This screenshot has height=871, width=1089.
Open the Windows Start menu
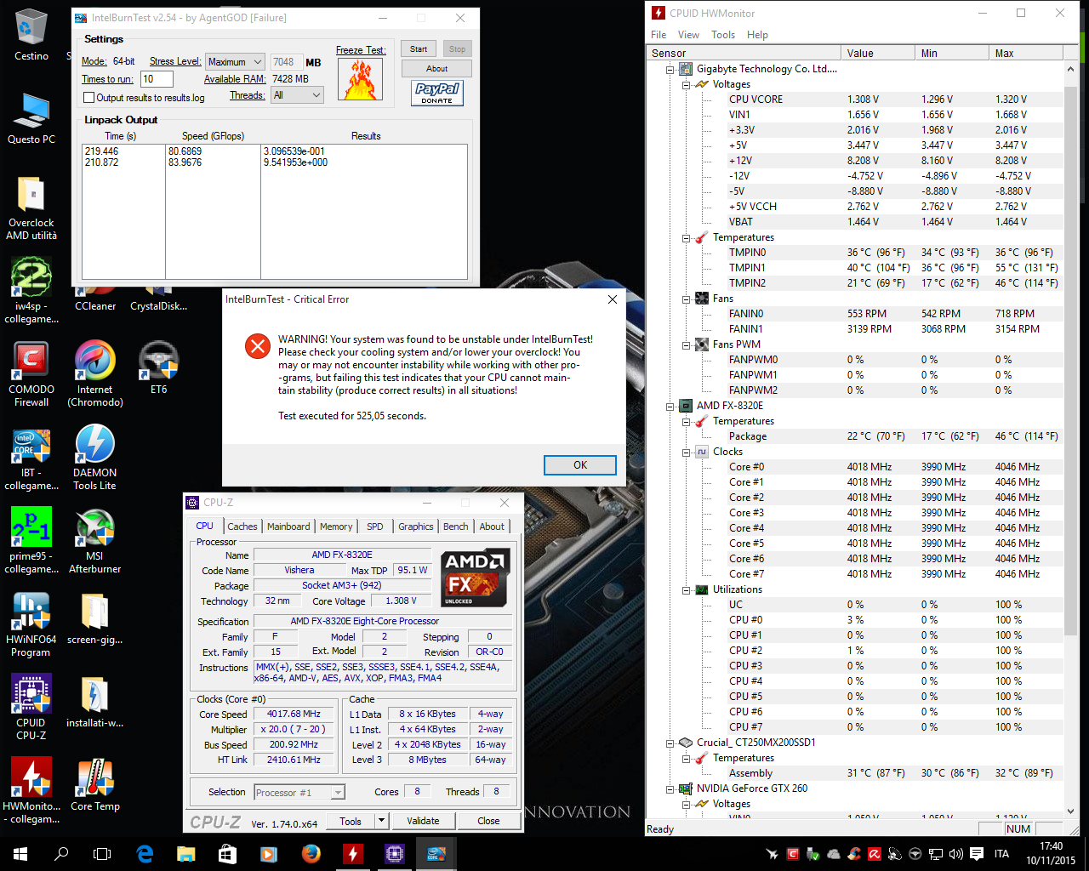click(x=20, y=854)
